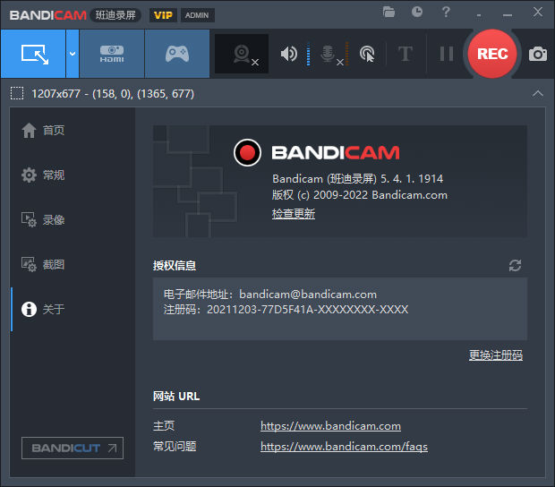The height and width of the screenshot is (487, 555).
Task: Switch to game recording mode
Action: 177,54
